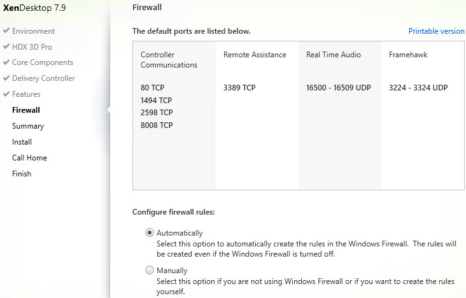Go to the Environment step

coord(33,31)
